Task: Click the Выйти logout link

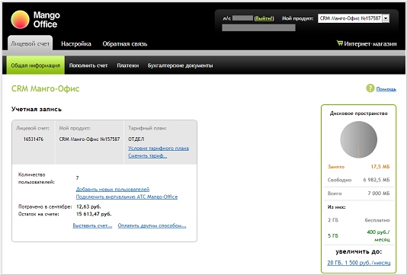Action: 264,18
